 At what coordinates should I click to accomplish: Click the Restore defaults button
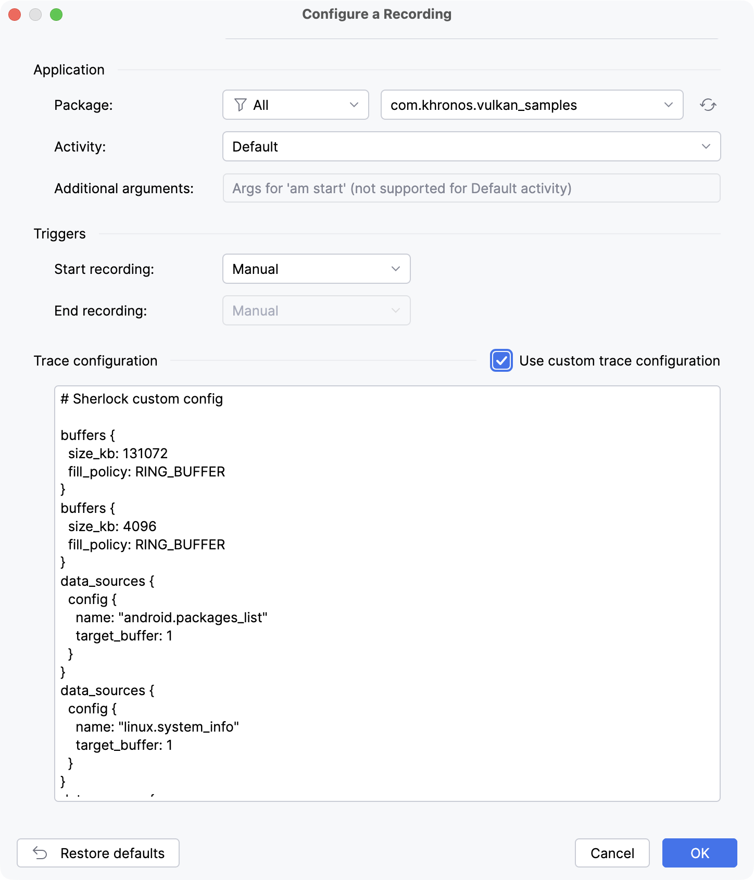98,853
